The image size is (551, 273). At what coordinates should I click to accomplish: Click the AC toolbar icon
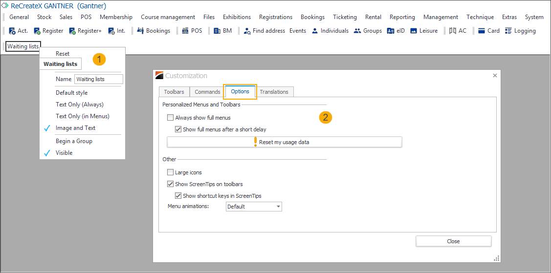click(x=453, y=31)
